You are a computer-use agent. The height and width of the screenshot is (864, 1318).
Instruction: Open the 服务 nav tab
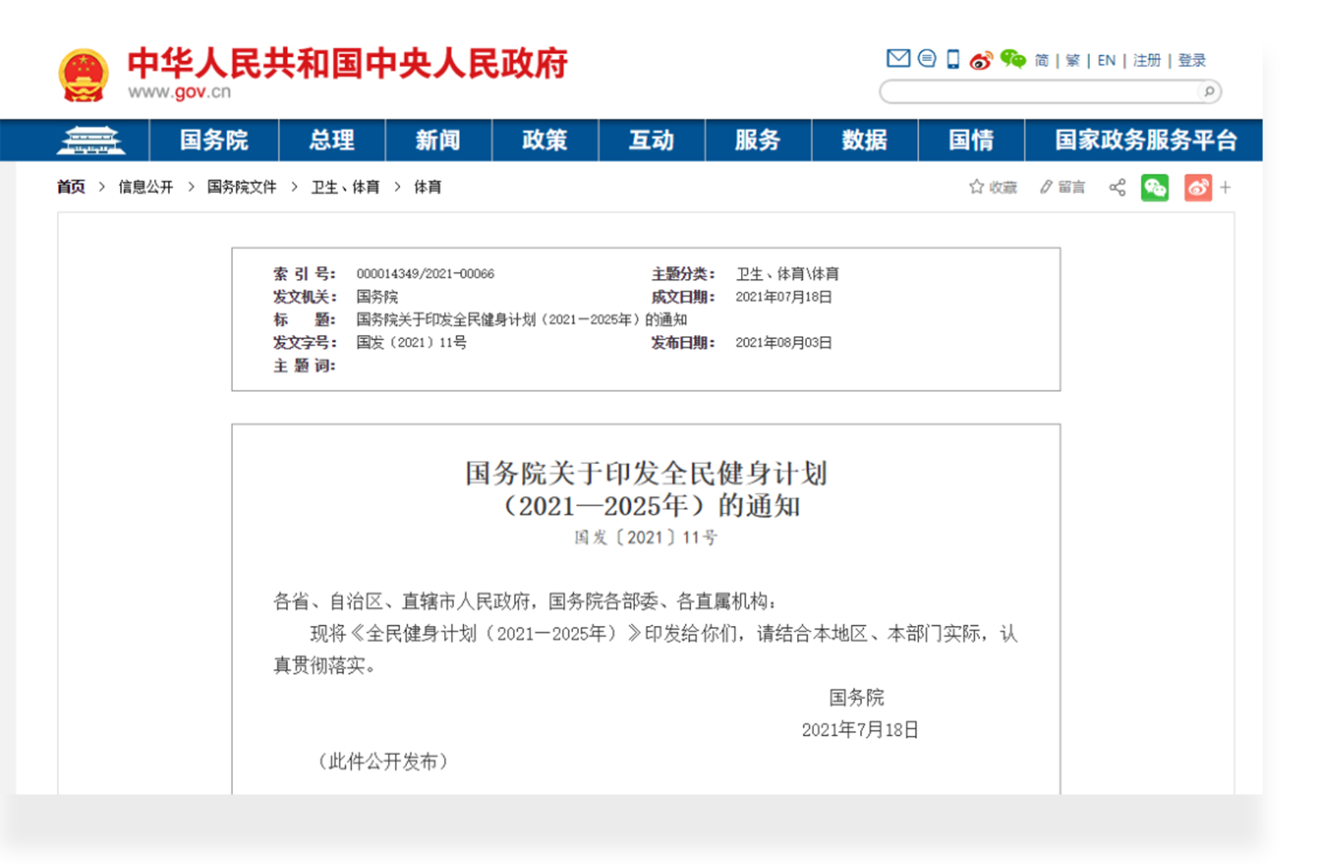(758, 140)
